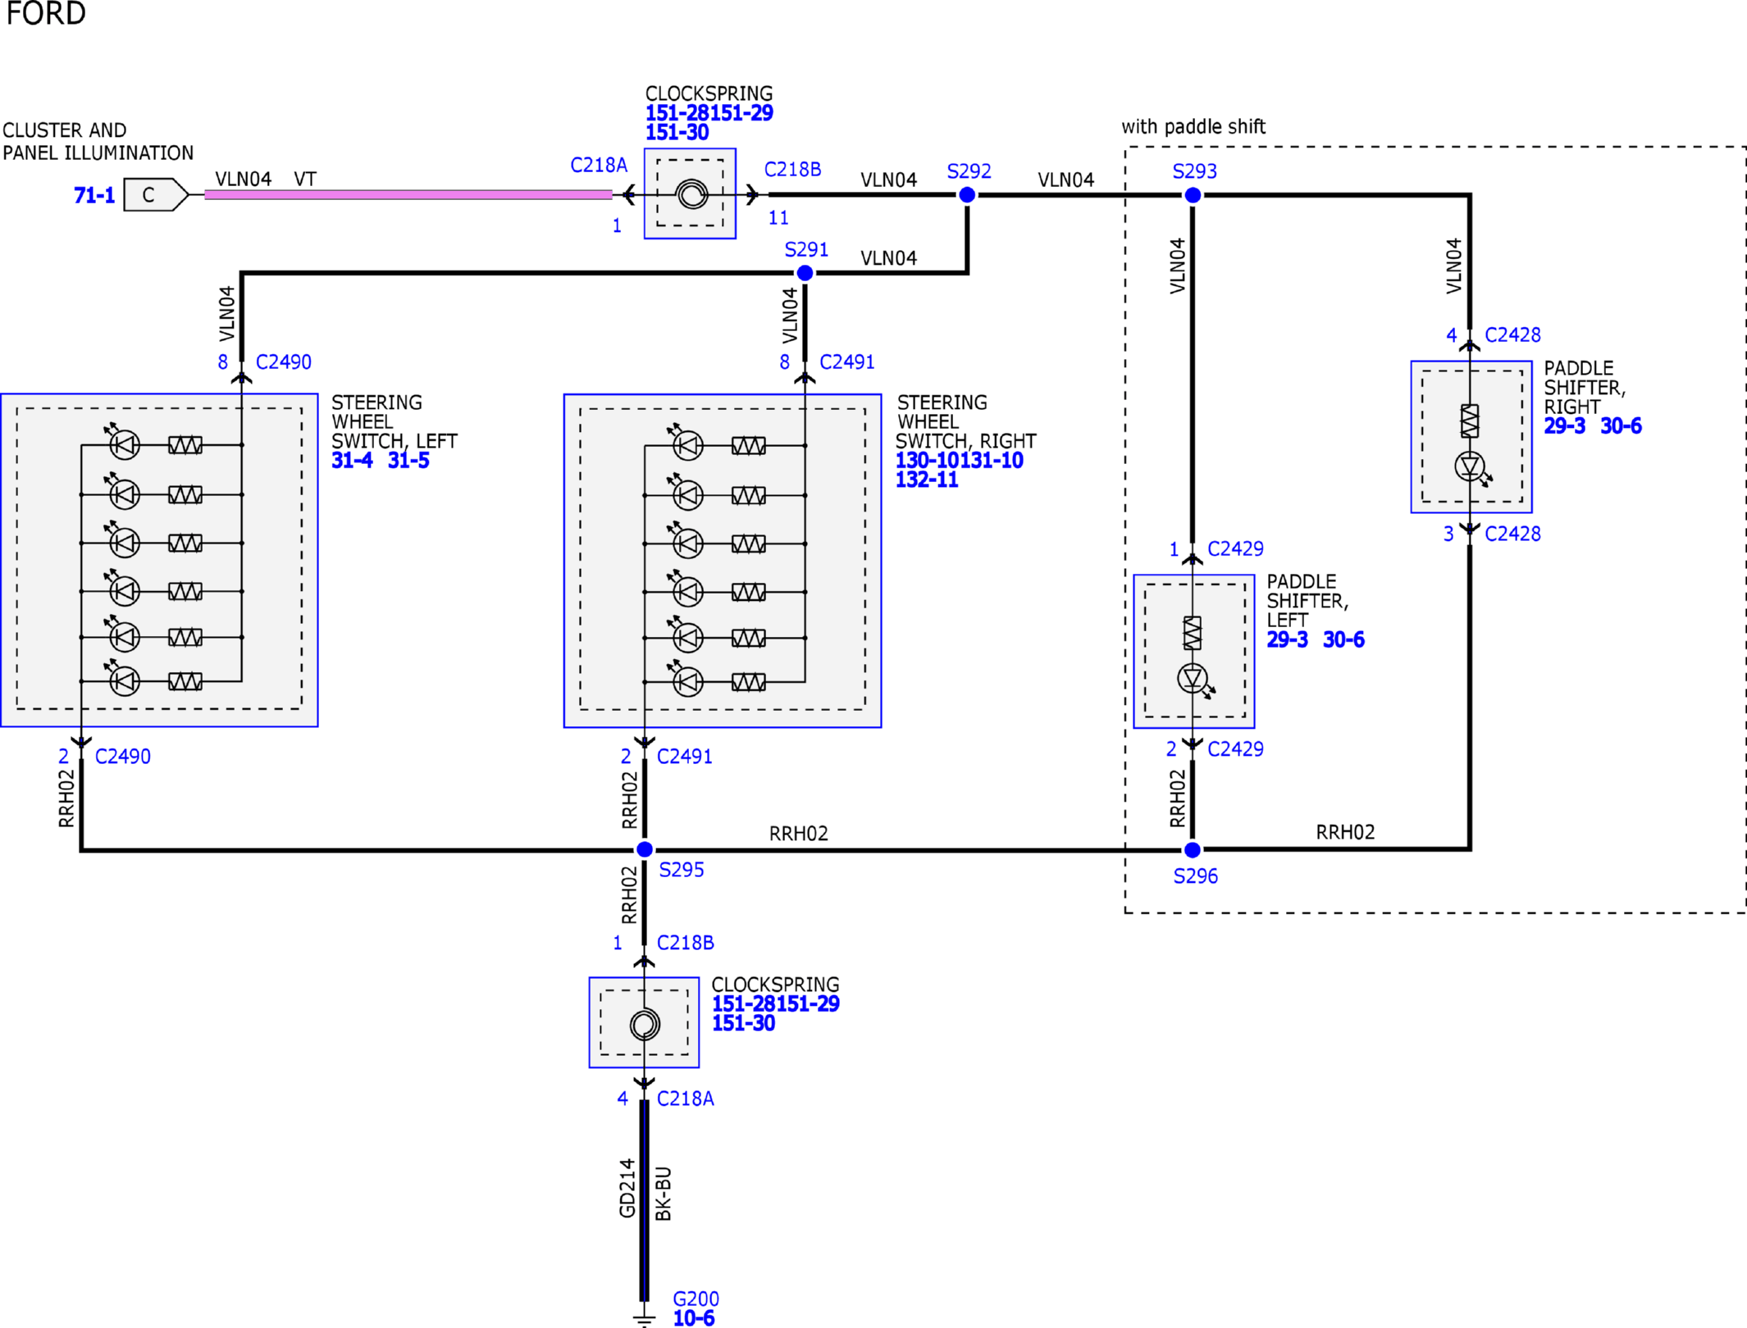The image size is (1747, 1328).
Task: Click connector label C2491 at pin 2
Action: pyautogui.click(x=685, y=757)
